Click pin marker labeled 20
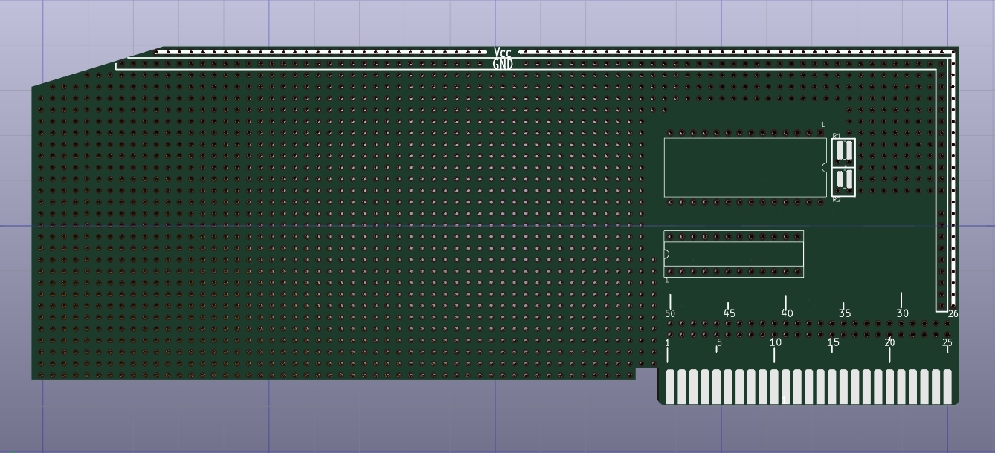Viewport: 995px width, 453px height. coord(889,343)
